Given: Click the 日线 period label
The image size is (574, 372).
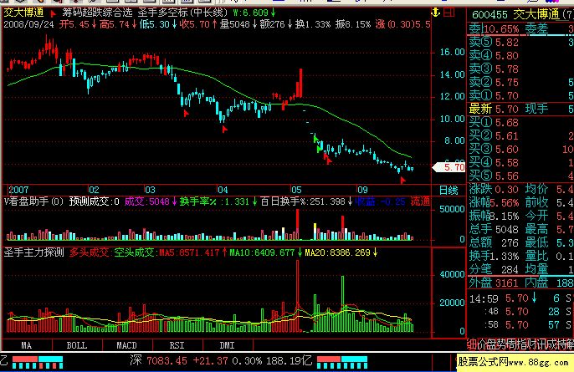Looking at the screenshot, I should pos(448,191).
